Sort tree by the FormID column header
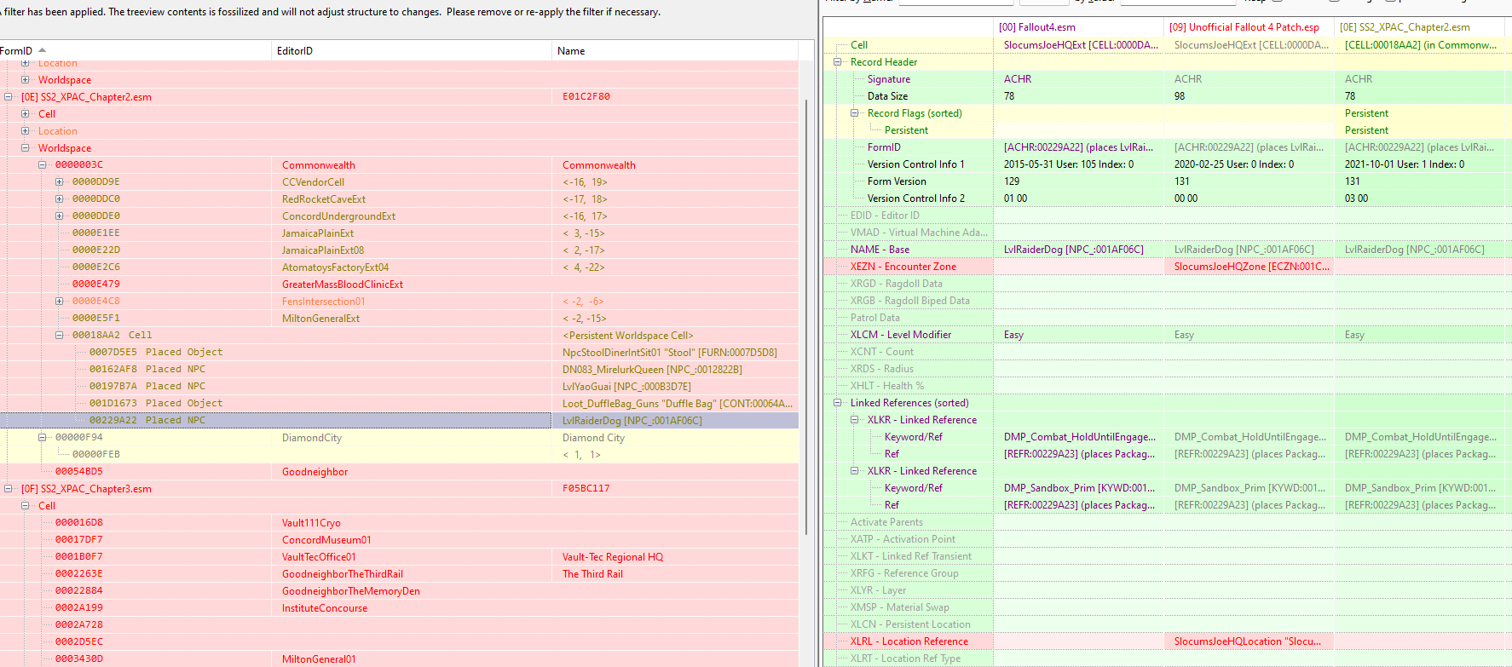 136,51
